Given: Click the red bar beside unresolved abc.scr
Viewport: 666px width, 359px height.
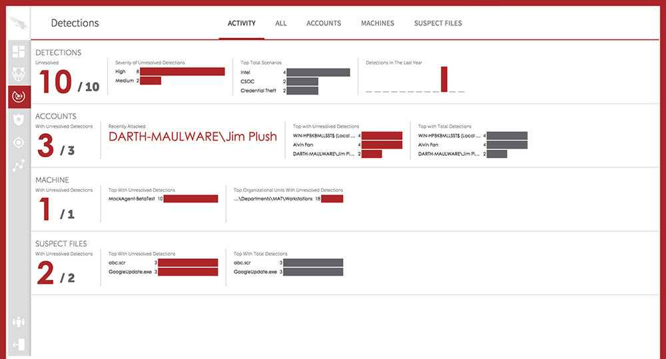Looking at the screenshot, I should pos(188,263).
